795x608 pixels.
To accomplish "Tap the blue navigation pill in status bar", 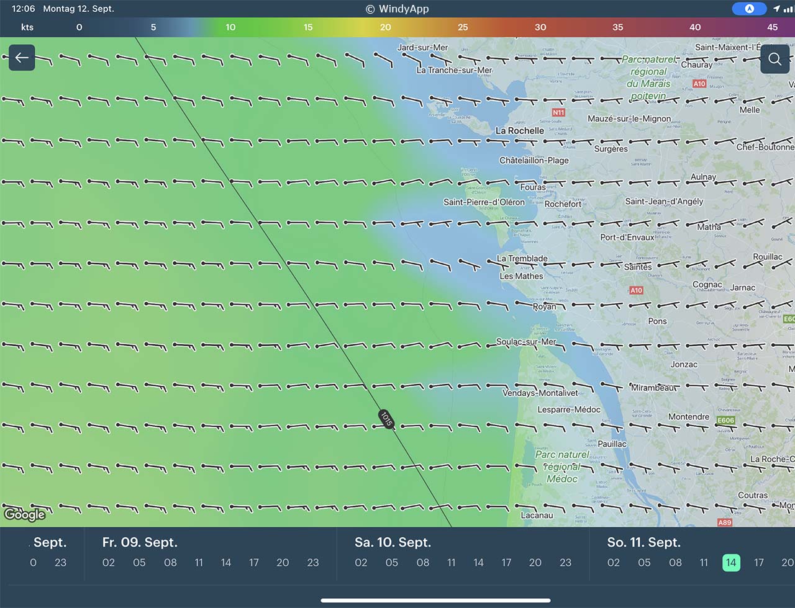I will (749, 9).
